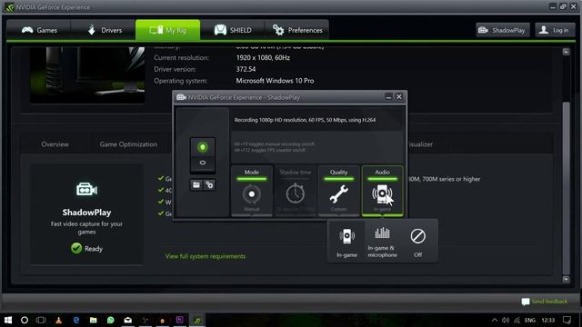Click the scroll down arrow of main scrollbar
The height and width of the screenshot is (327, 582).
tap(566, 279)
